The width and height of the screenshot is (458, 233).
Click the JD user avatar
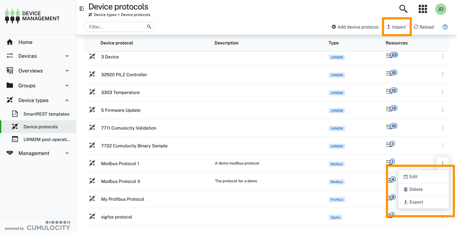point(441,9)
